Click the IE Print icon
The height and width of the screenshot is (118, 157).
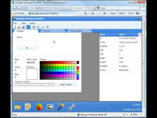(104, 13)
